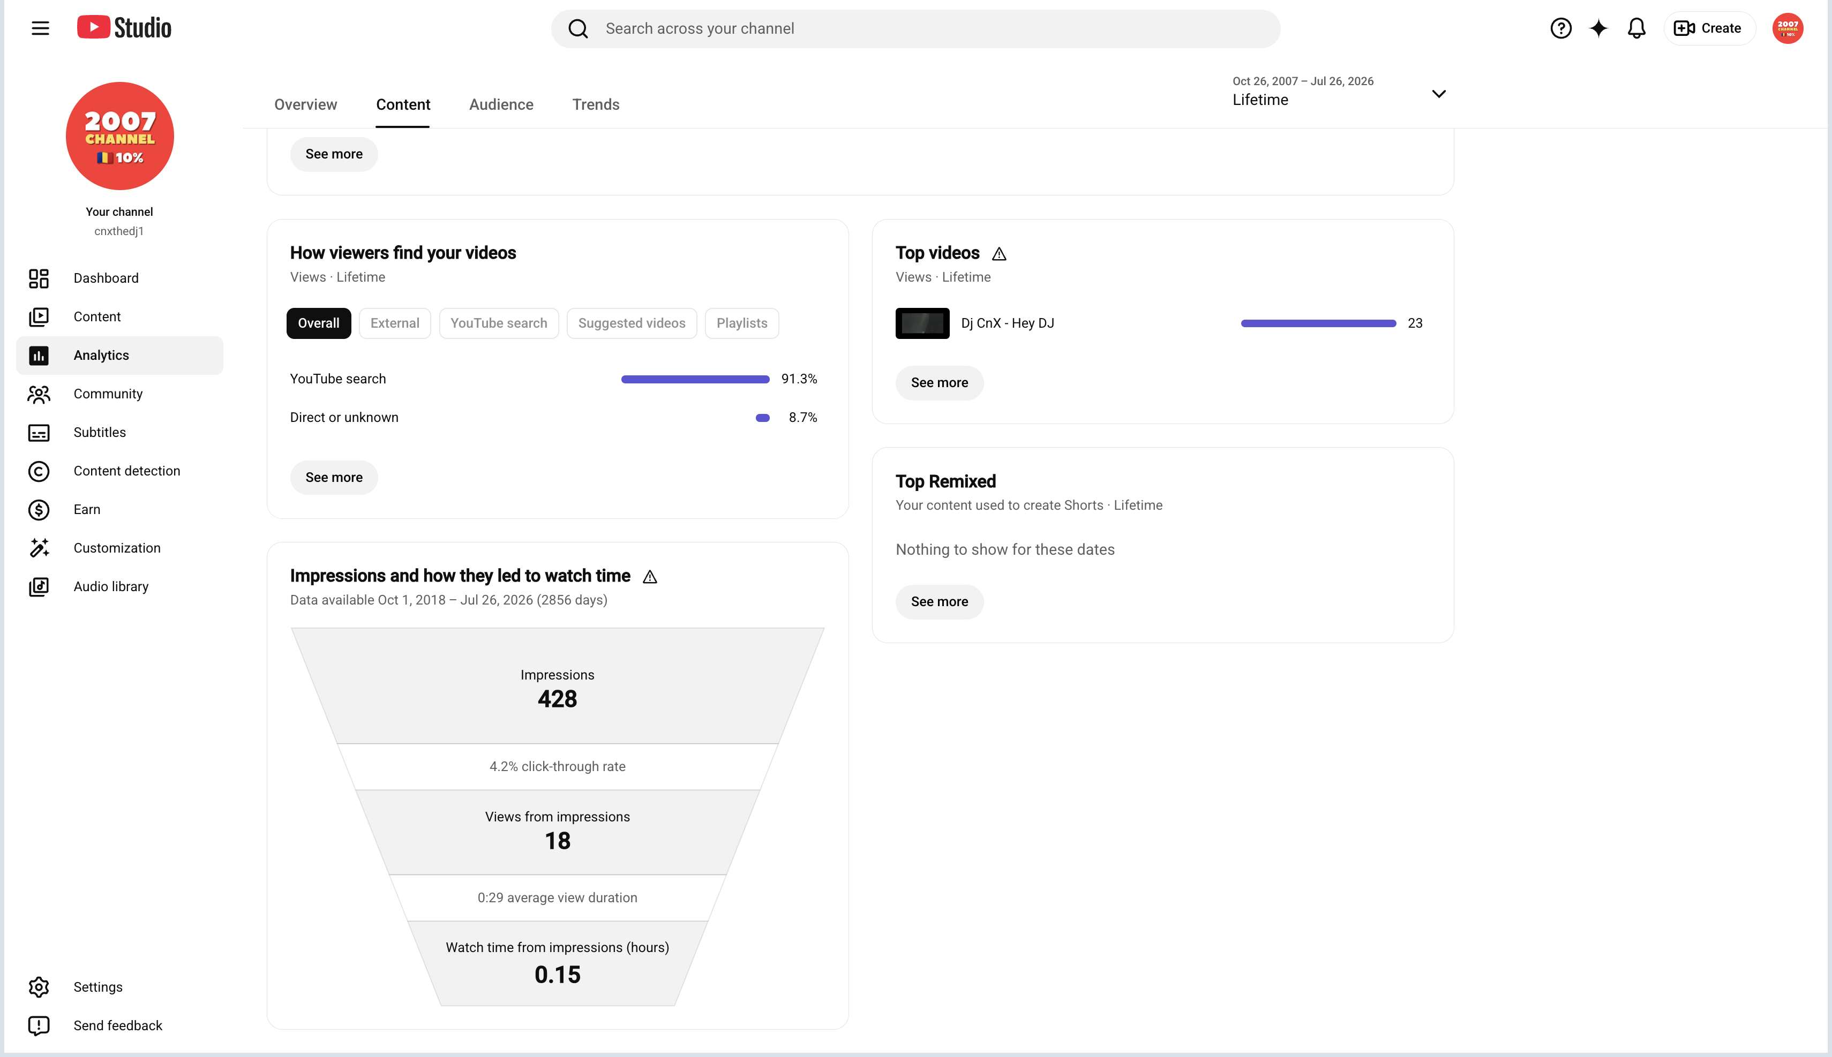This screenshot has width=1832, height=1057.
Task: Click See more under Top videos
Action: click(939, 382)
